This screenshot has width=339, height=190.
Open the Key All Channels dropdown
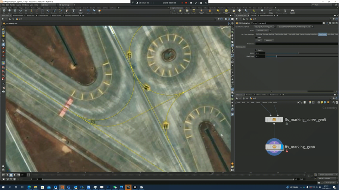[x=326, y=178]
